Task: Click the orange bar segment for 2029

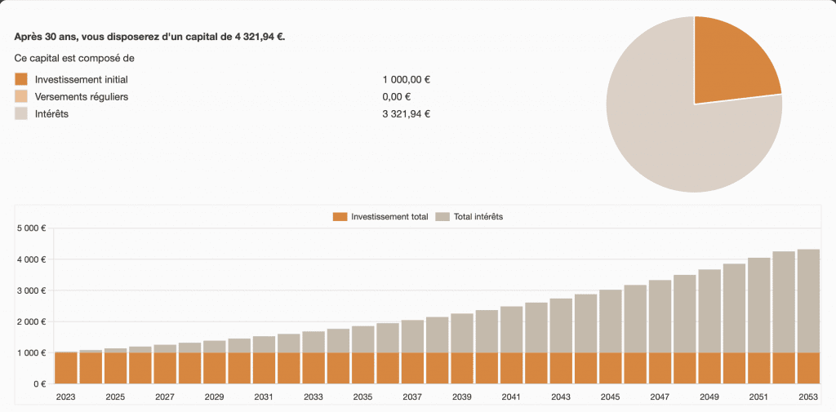Action: [x=215, y=368]
